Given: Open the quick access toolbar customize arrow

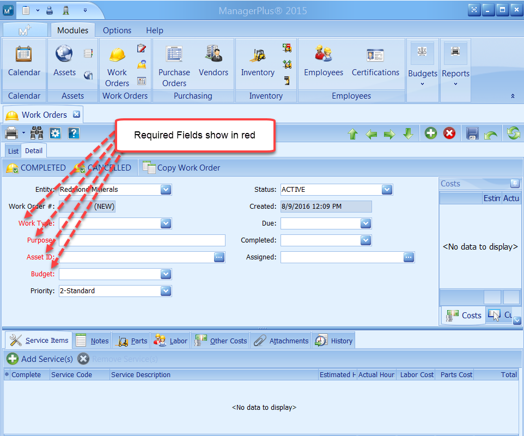Looking at the screenshot, I should (85, 10).
